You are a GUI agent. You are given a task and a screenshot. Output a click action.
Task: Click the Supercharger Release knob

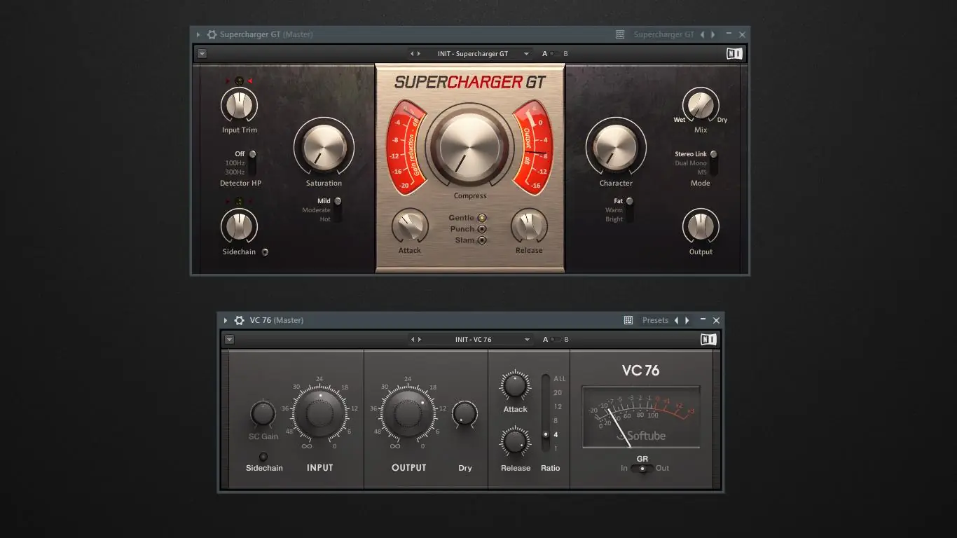click(x=529, y=226)
